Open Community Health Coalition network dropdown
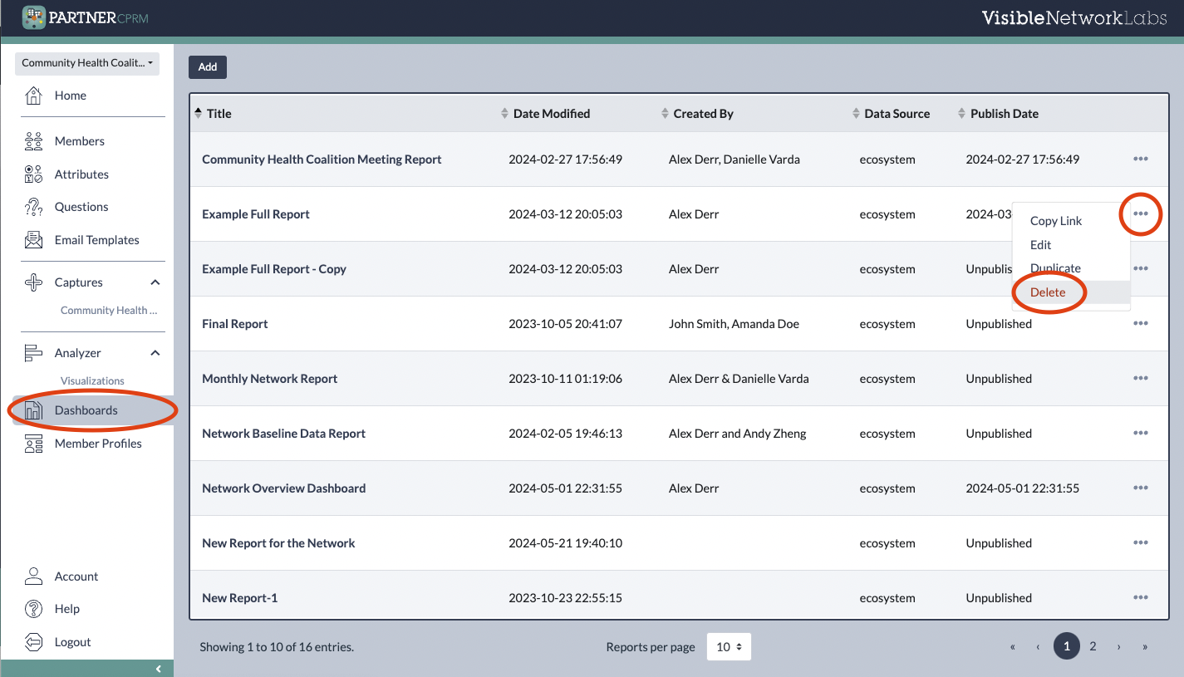 [x=87, y=63]
